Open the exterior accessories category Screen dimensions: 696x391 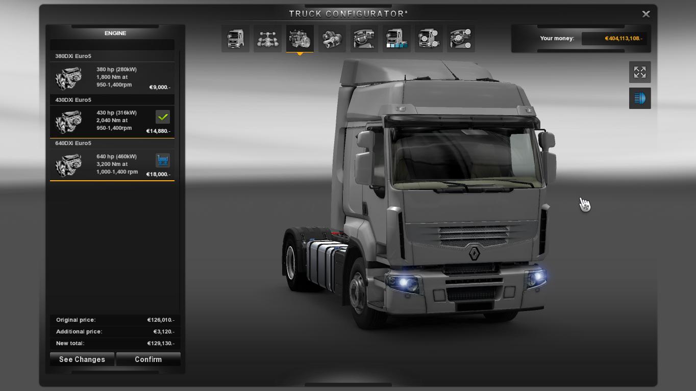click(x=429, y=39)
